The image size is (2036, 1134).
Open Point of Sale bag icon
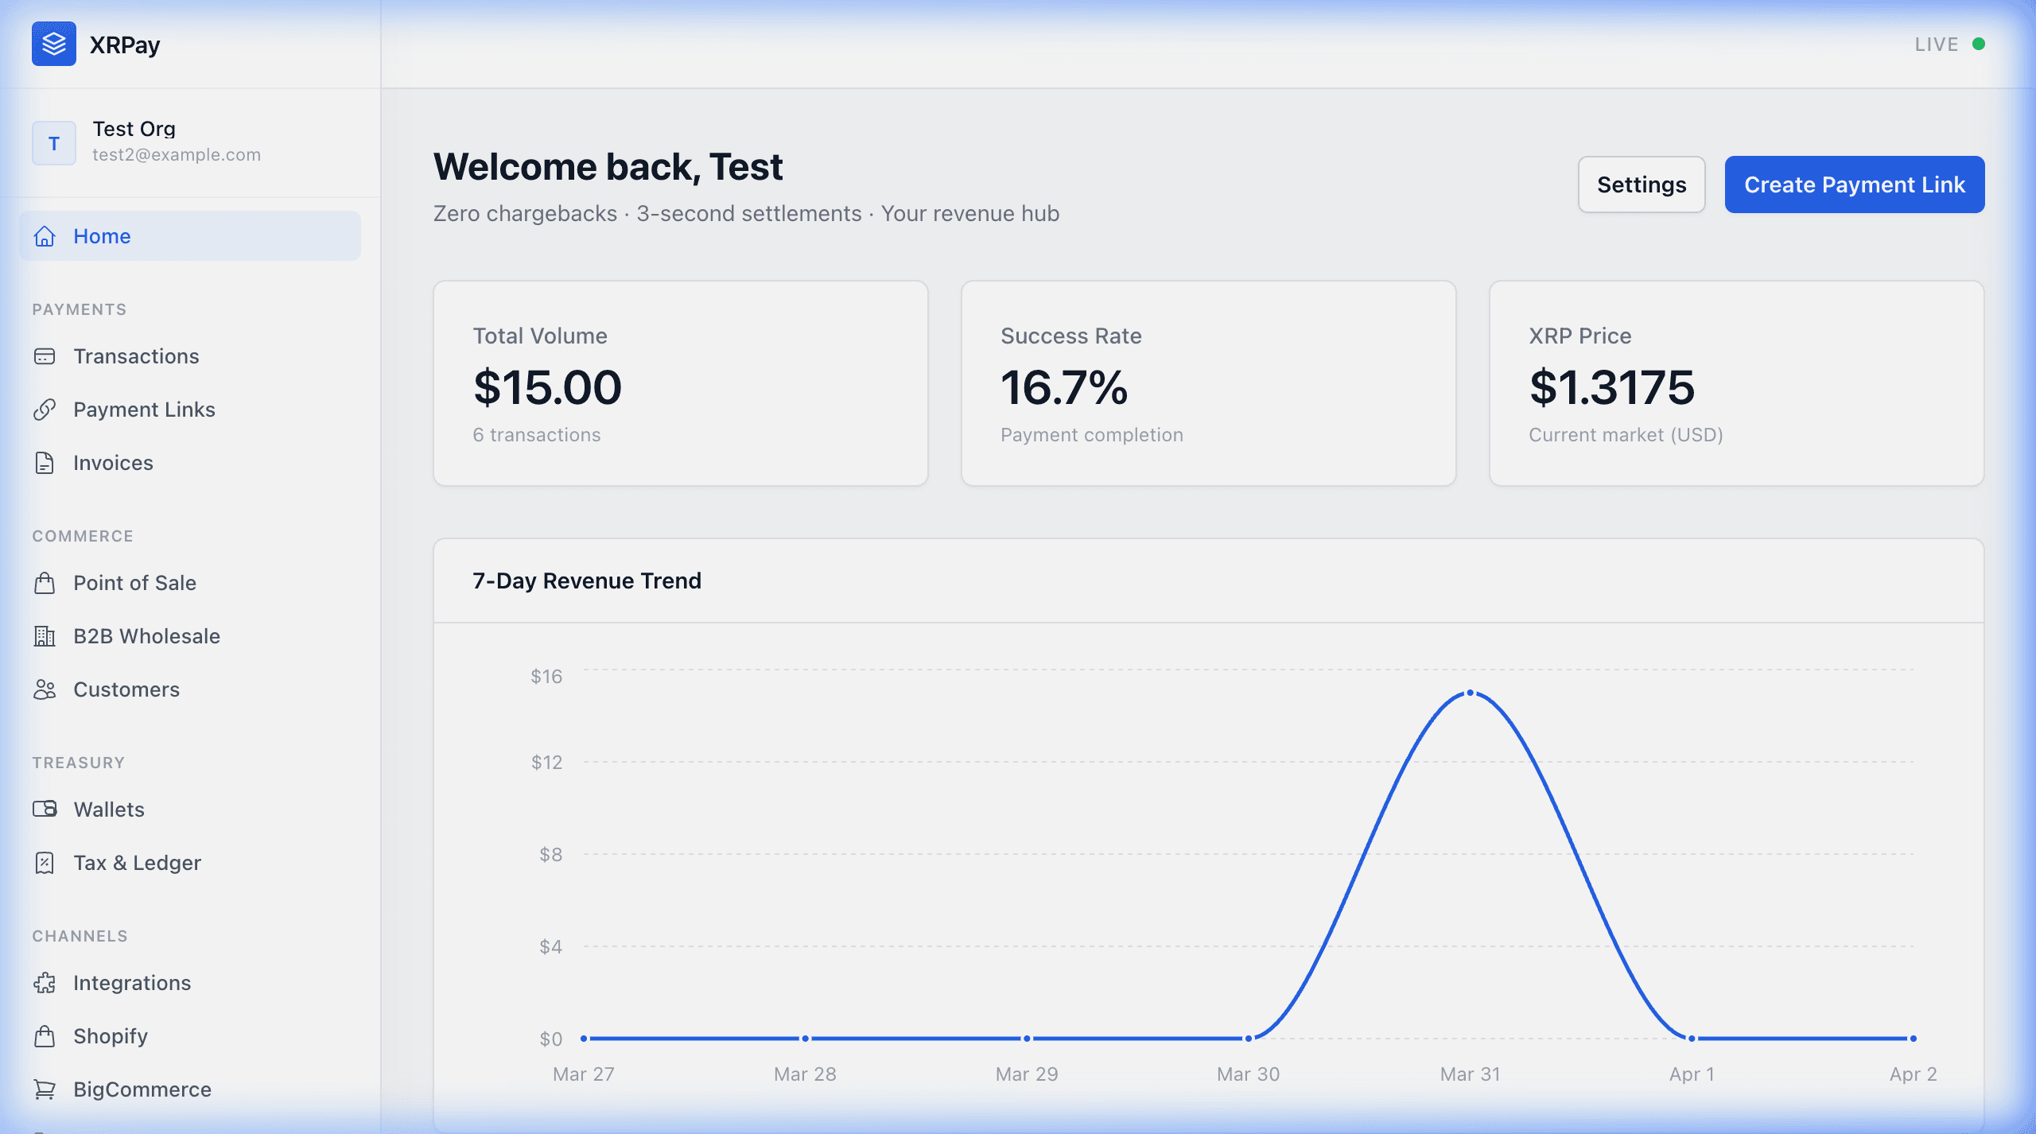pos(45,583)
